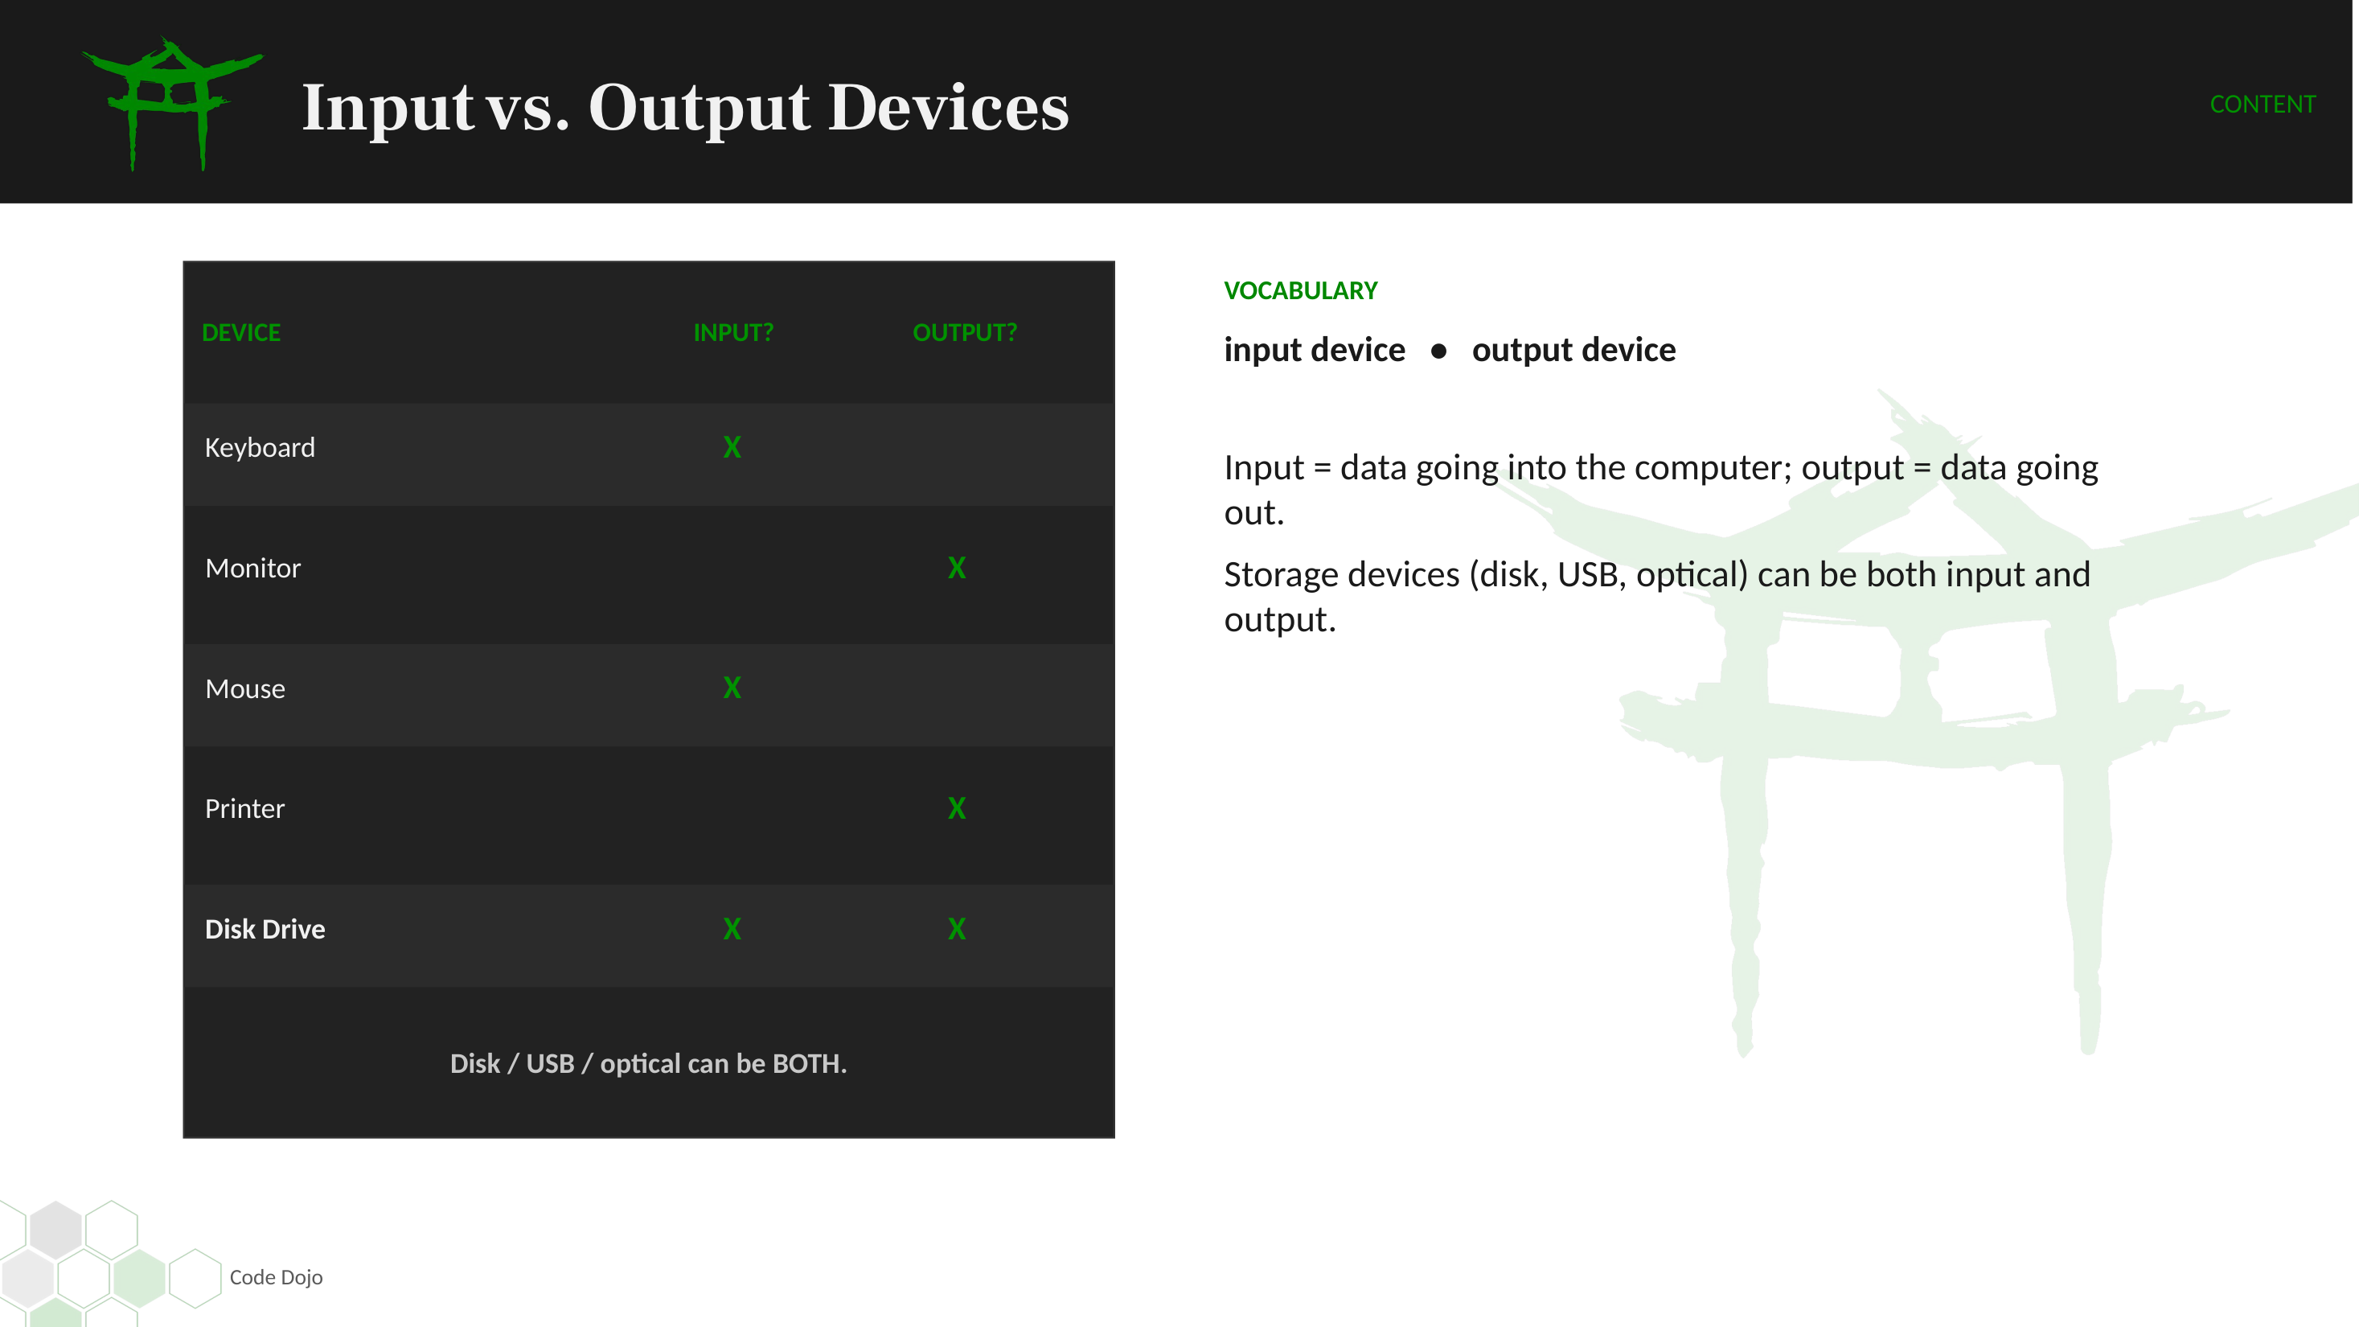Click the green torii gate logo
The height and width of the screenshot is (1327, 2359).
click(171, 104)
